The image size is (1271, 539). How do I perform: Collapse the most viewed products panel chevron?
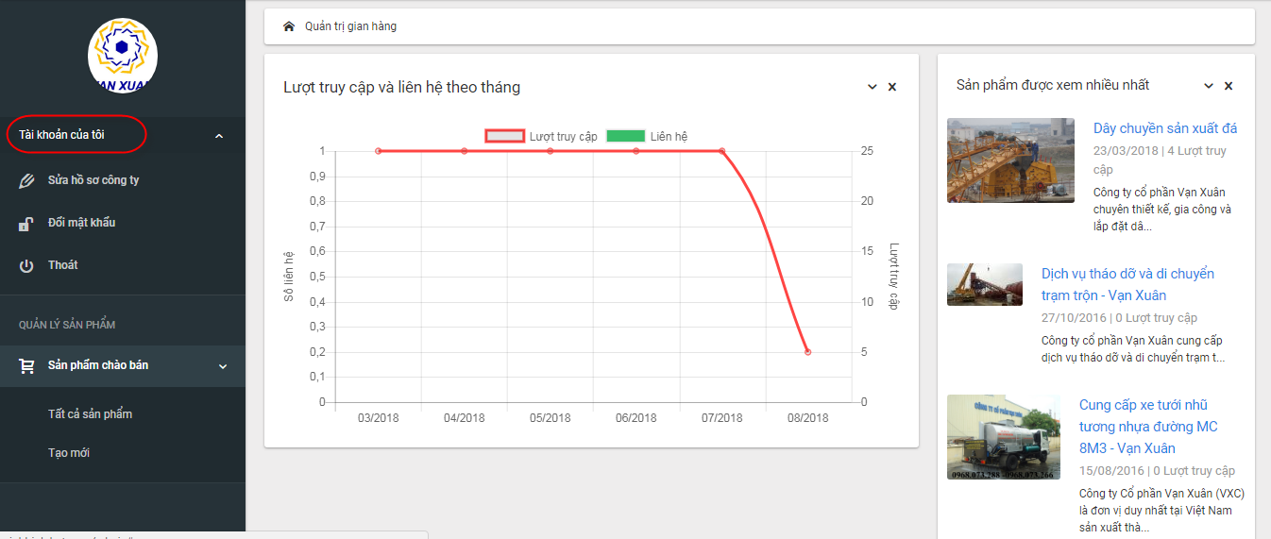[x=1209, y=86]
